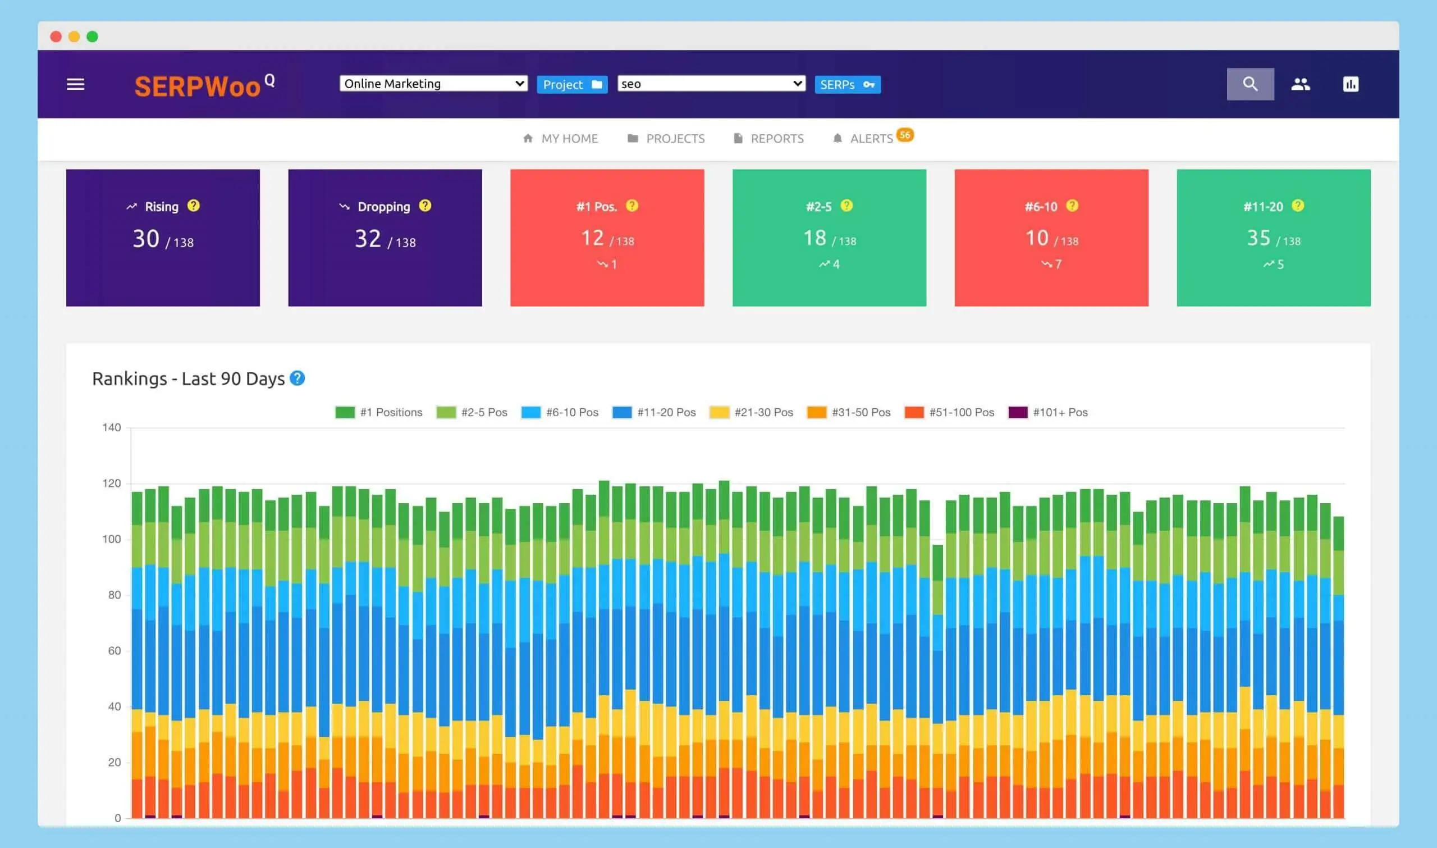Click the hamburger menu icon
This screenshot has width=1437, height=848.
click(x=75, y=84)
